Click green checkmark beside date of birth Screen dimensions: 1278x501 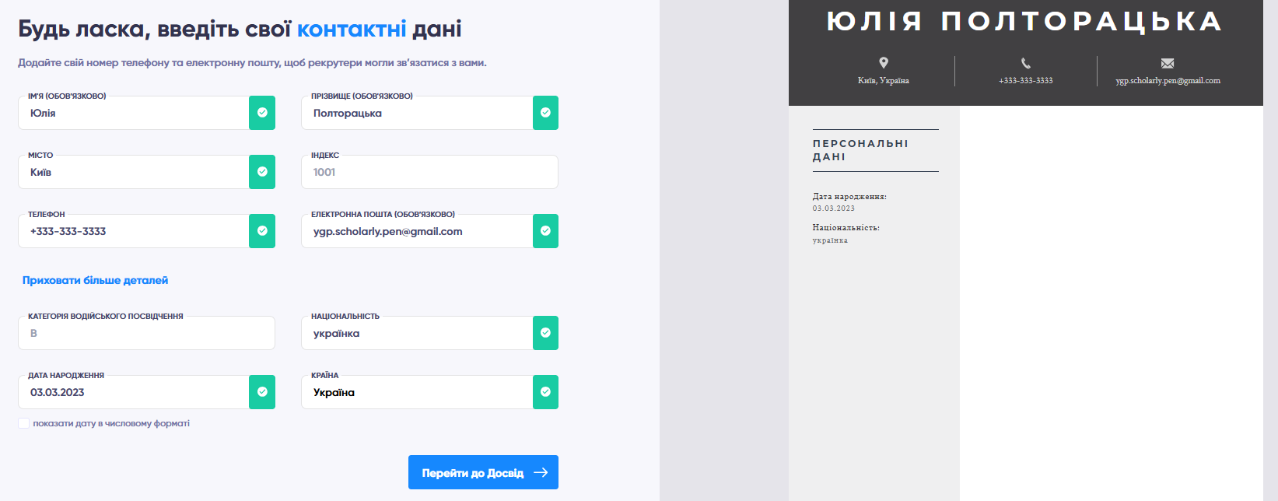coord(262,392)
